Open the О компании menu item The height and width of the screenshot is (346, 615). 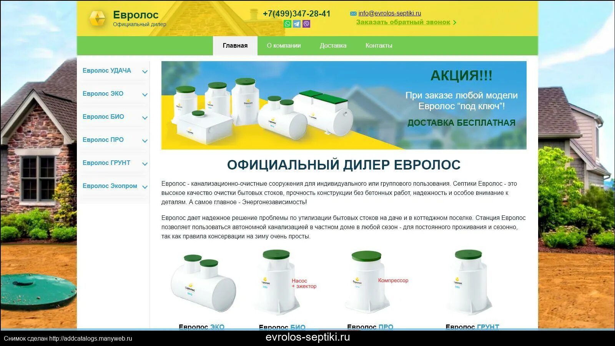point(284,46)
